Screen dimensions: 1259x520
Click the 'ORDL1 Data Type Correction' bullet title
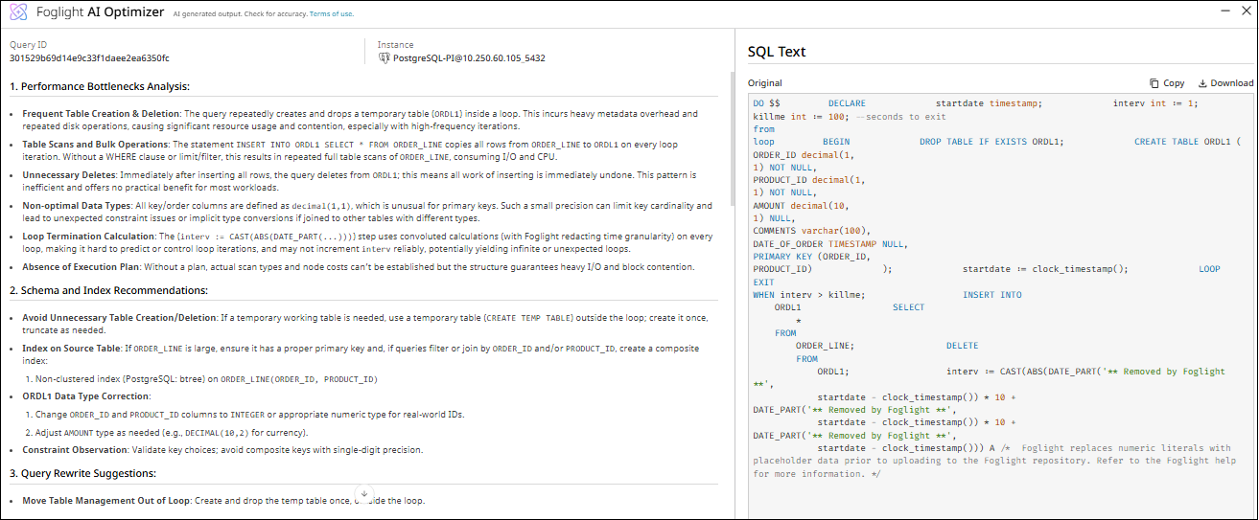pyautogui.click(x=86, y=396)
